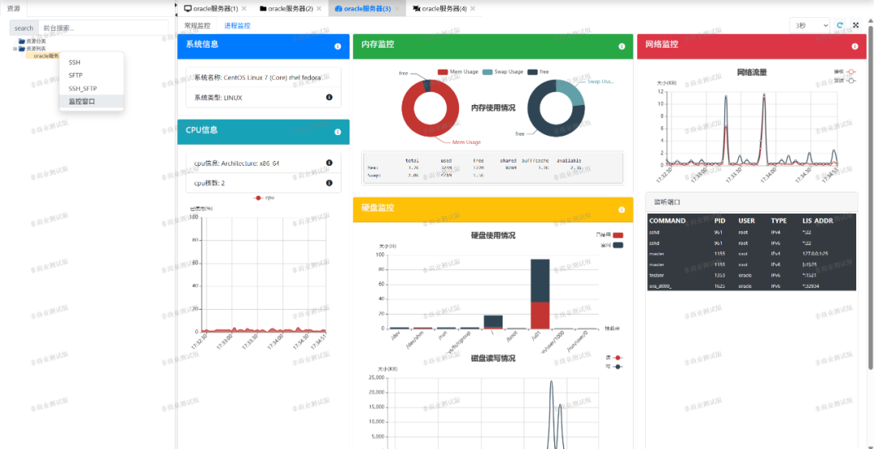Click the info icon on 系统信息 header

(337, 46)
